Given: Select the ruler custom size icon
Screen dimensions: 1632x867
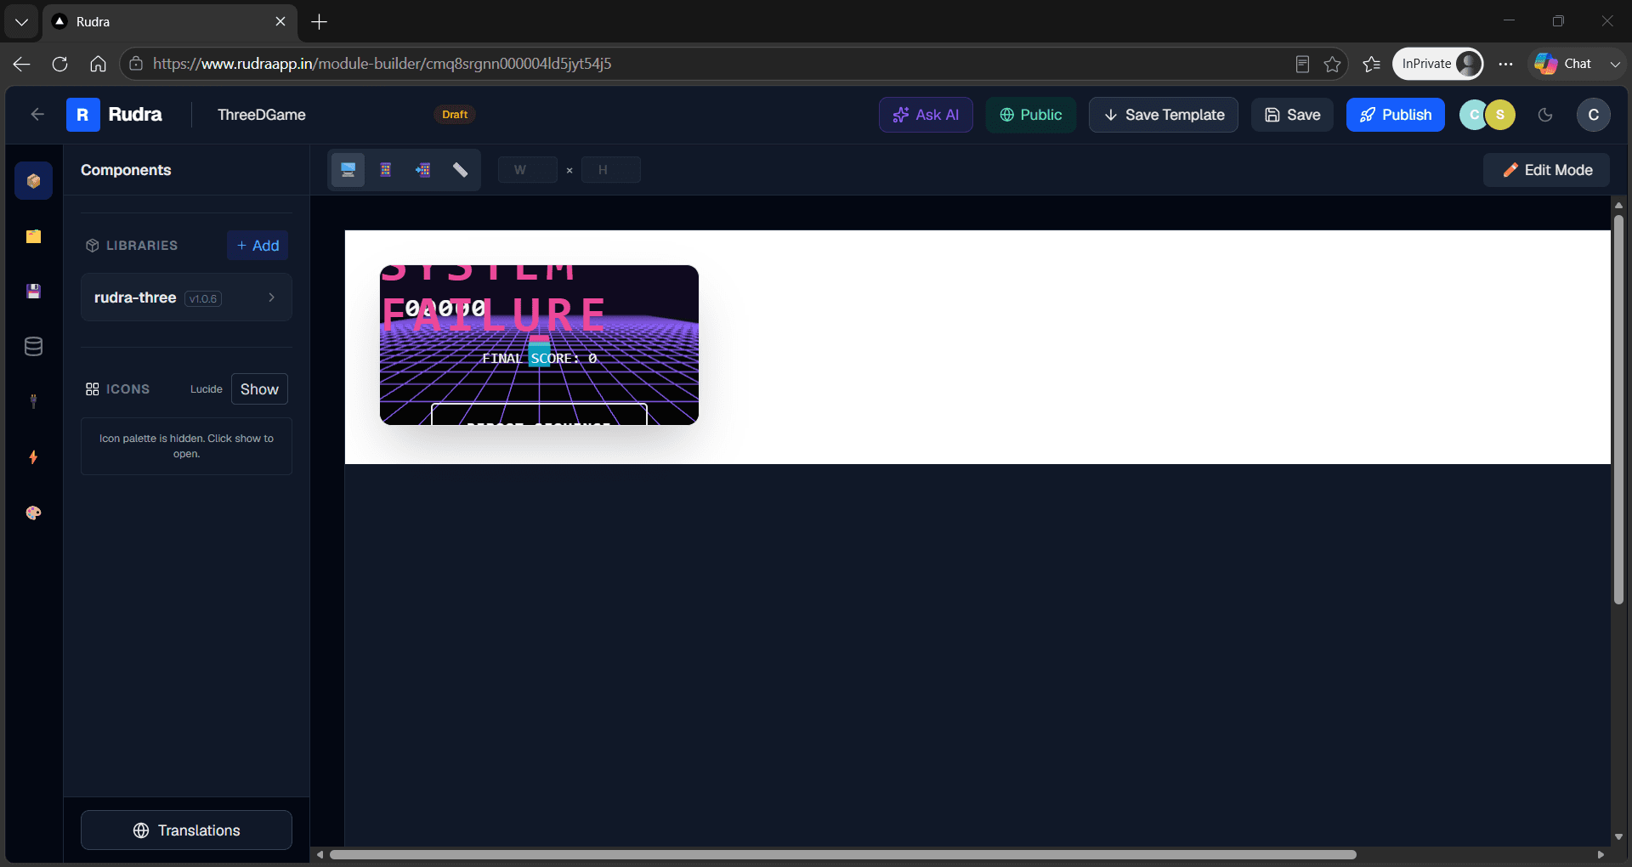Looking at the screenshot, I should (460, 170).
